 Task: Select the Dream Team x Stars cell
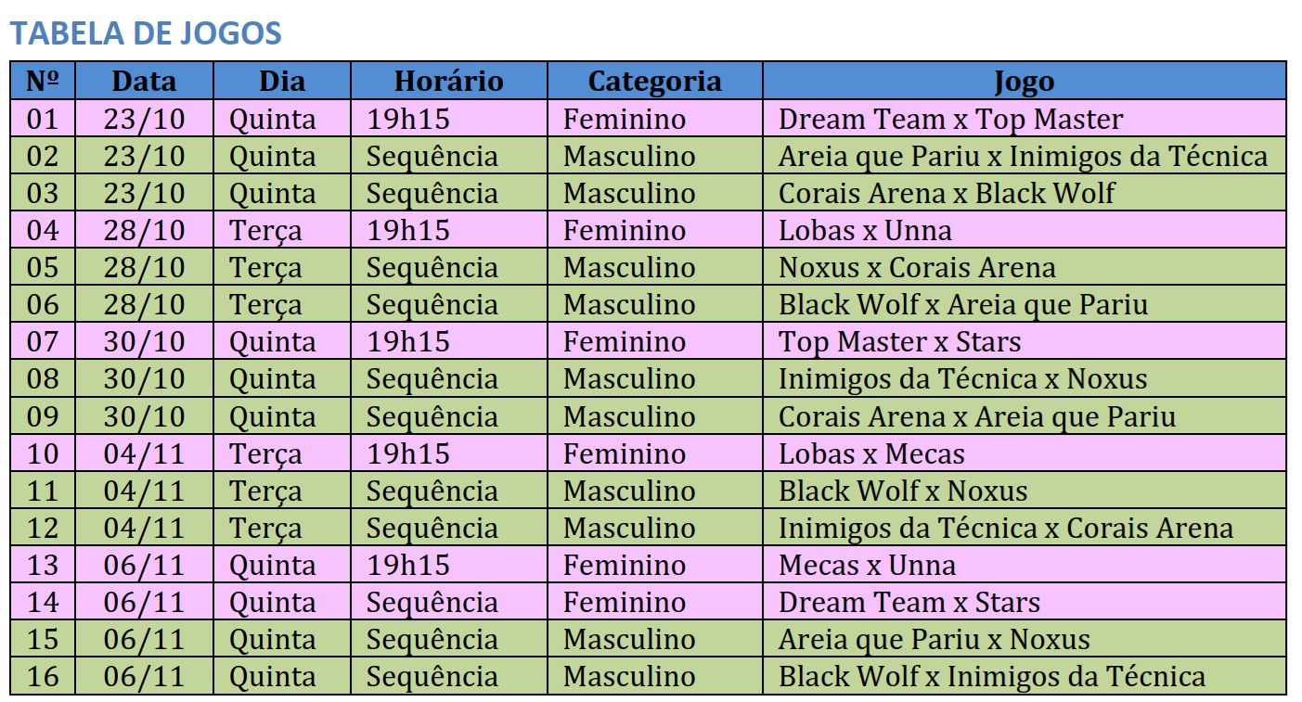[909, 602]
